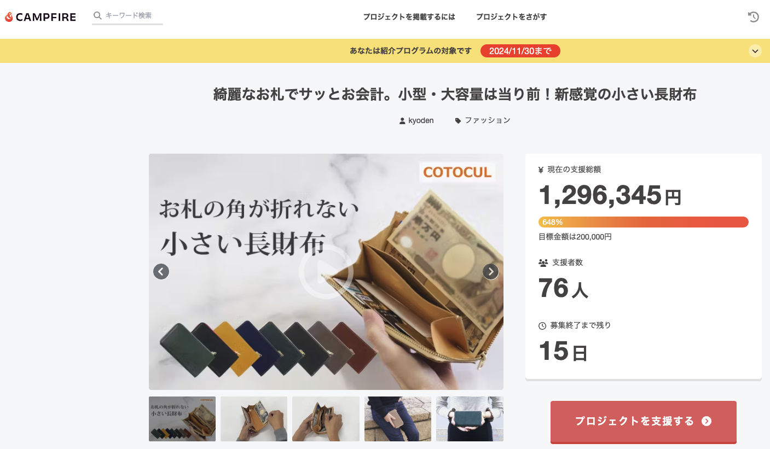The width and height of the screenshot is (770, 449).
Task: Select fifth thumbnail of green wallet held
Action: (470, 419)
